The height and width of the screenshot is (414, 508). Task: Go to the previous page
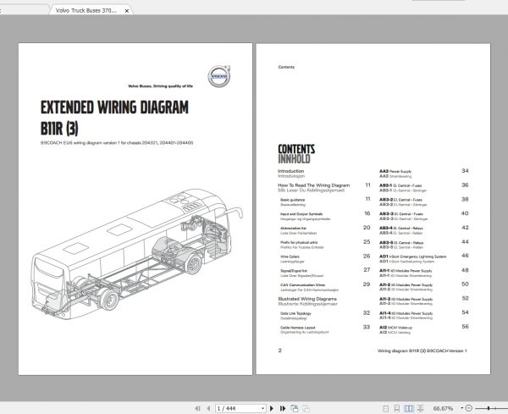coord(208,408)
